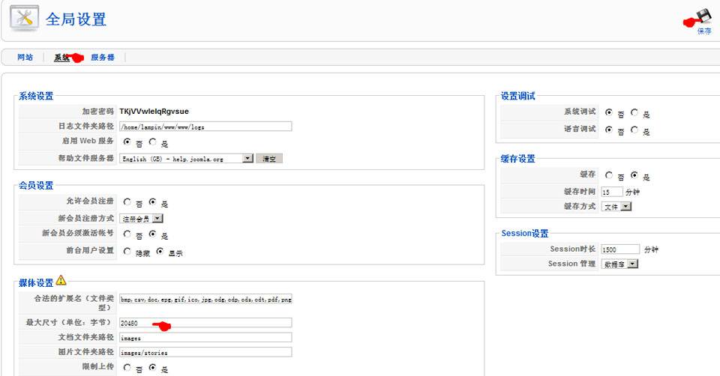Set 启用 Web 服务 to 是

pos(153,142)
